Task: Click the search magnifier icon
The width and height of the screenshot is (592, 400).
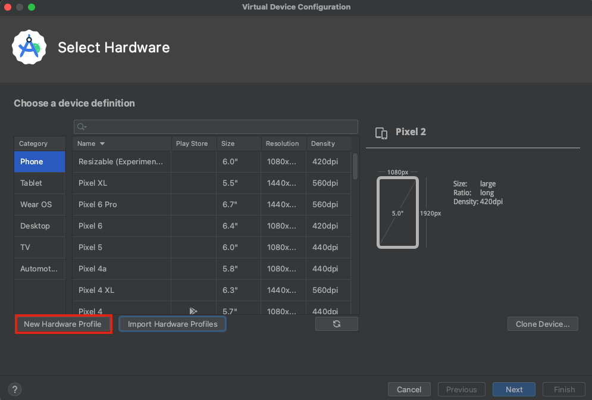Action: [82, 127]
